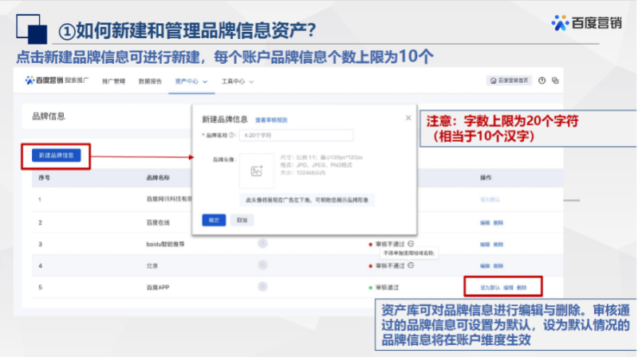Expand the 资产中心 dropdown menu
This screenshot has width=638, height=357.
point(191,81)
